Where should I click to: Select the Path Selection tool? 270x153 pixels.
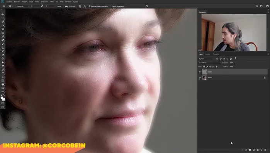click(3, 77)
